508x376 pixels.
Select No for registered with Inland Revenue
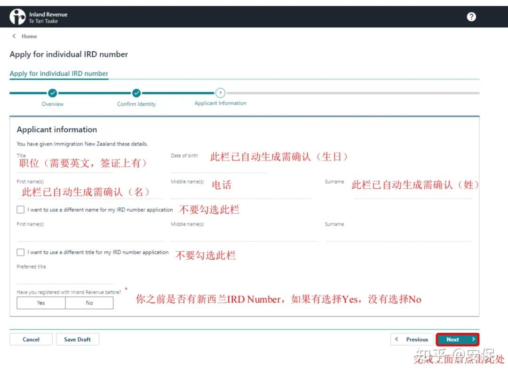[x=89, y=303]
